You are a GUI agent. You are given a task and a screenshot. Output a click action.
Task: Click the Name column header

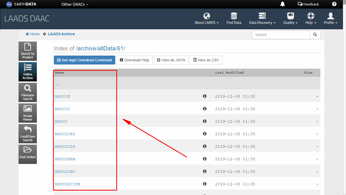(59, 73)
